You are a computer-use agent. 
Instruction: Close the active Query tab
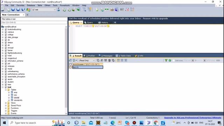[x=81, y=22]
